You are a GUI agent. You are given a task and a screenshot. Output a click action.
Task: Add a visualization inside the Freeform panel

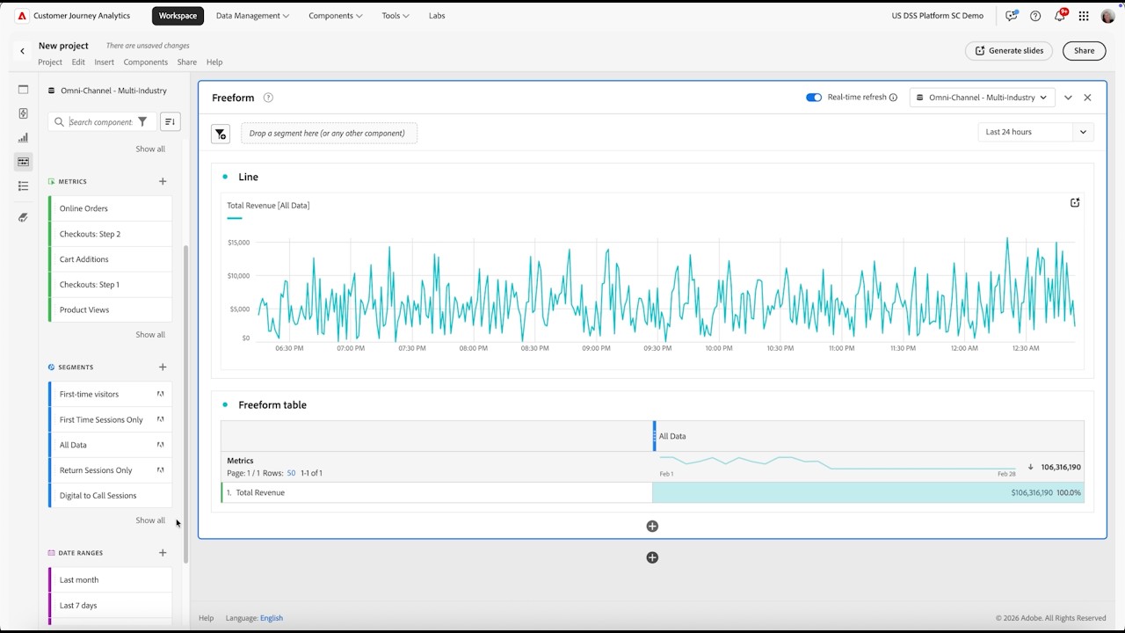[x=652, y=527]
